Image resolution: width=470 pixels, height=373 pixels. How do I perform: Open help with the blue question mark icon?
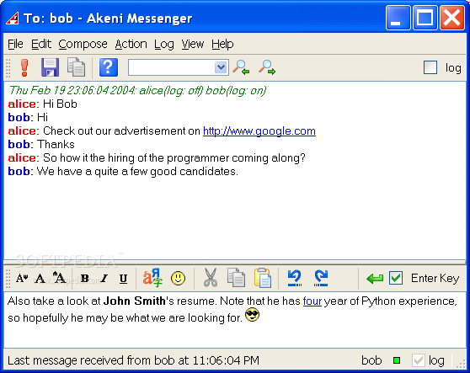tap(109, 67)
